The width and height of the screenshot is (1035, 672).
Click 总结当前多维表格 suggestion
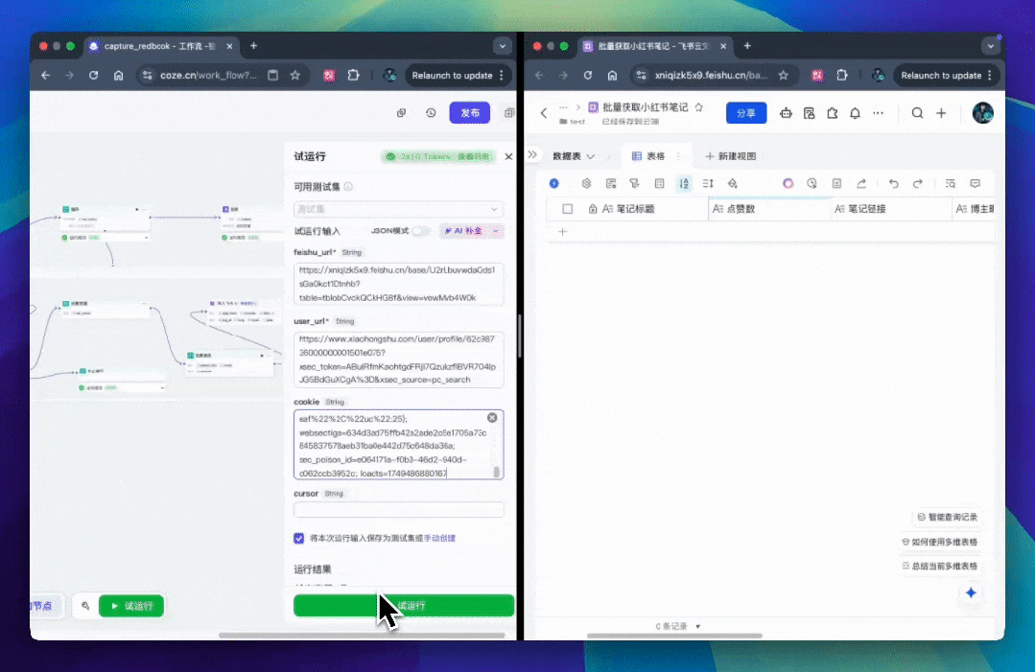click(x=939, y=566)
